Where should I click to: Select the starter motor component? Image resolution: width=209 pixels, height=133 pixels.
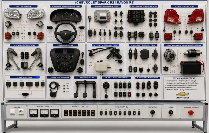coord(193,53)
